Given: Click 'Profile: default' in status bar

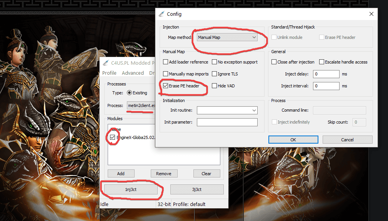Looking at the screenshot, I should pos(189,204).
